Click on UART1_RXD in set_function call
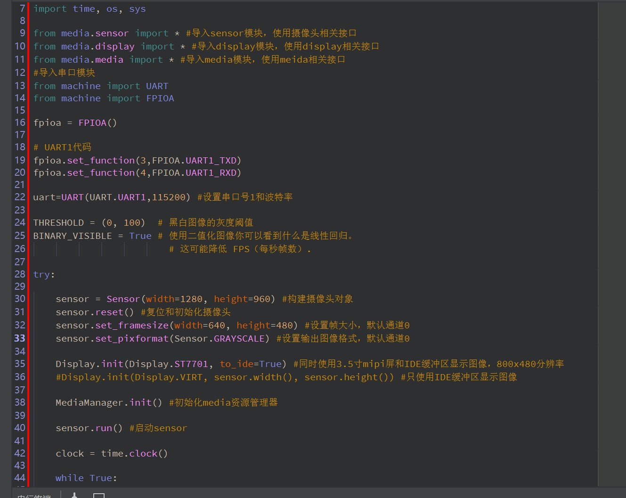Screen dimensions: 626x498 click(x=211, y=173)
